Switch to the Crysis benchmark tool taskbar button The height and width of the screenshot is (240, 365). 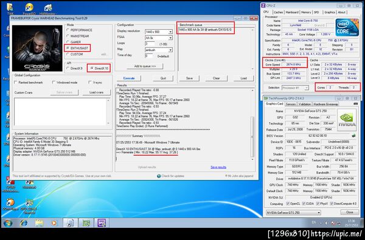point(70,223)
